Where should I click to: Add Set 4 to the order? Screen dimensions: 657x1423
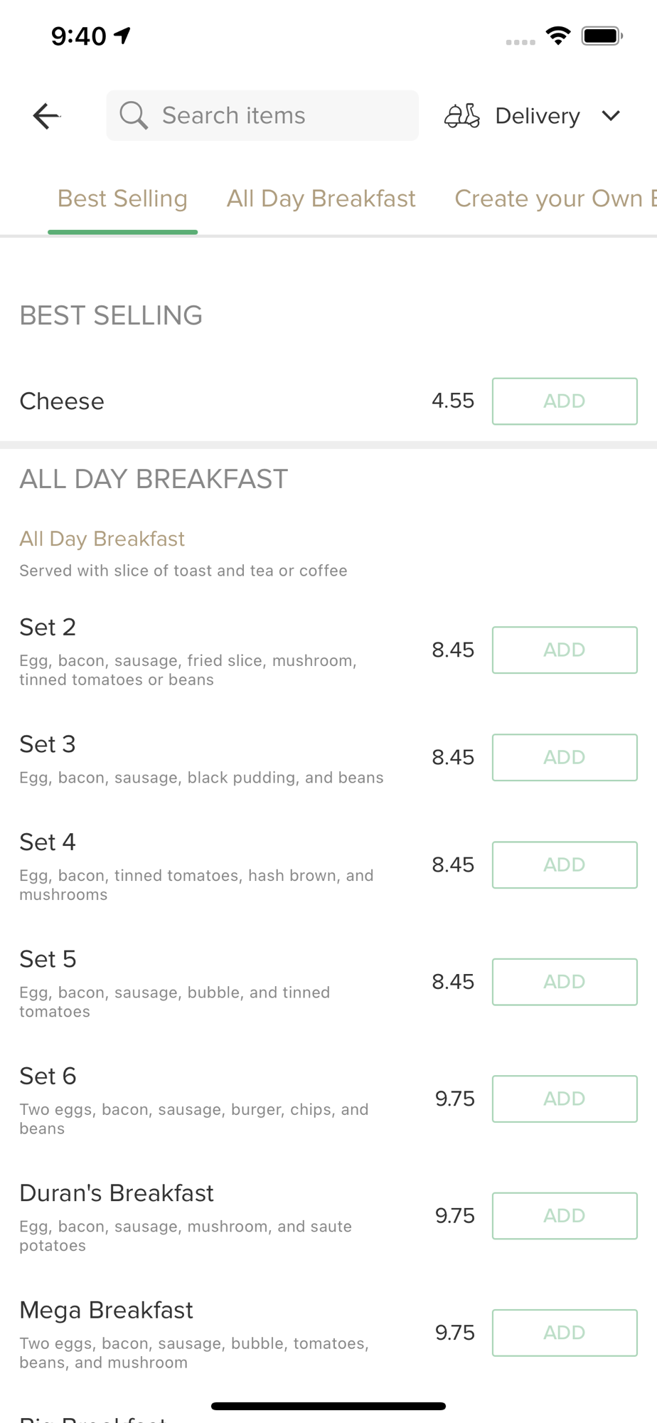point(565,864)
